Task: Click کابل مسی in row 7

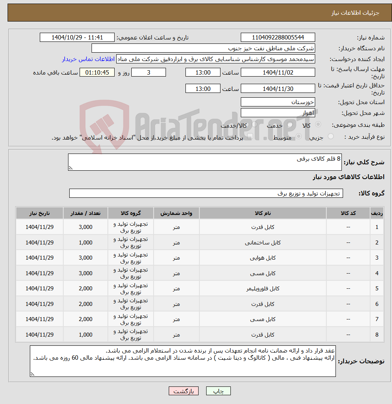Action: [x=263, y=319]
